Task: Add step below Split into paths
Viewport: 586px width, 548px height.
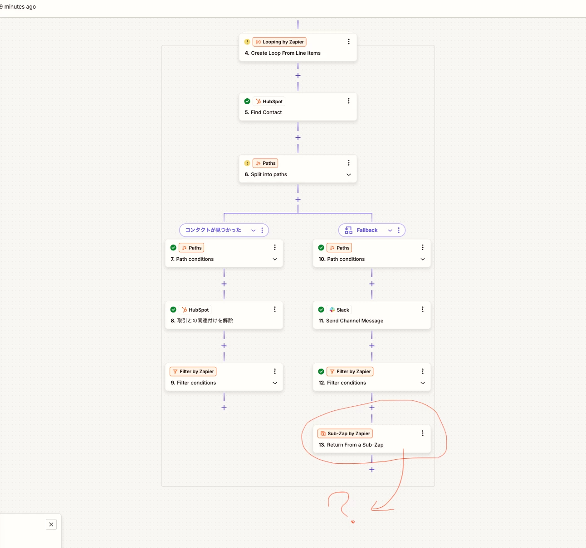Action: coord(298,199)
